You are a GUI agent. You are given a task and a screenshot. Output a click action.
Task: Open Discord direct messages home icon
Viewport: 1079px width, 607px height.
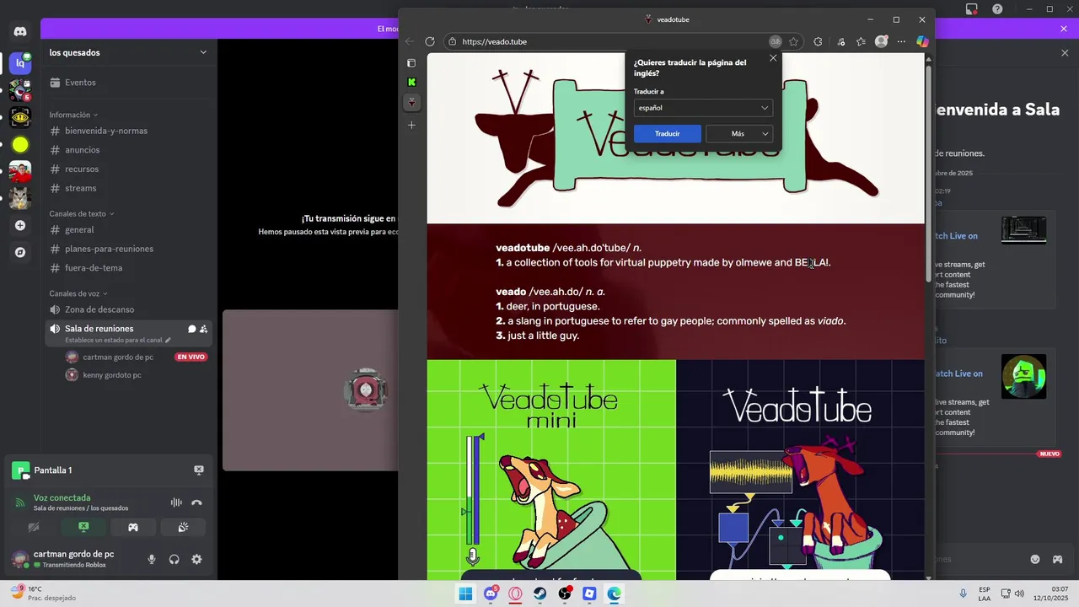point(20,32)
